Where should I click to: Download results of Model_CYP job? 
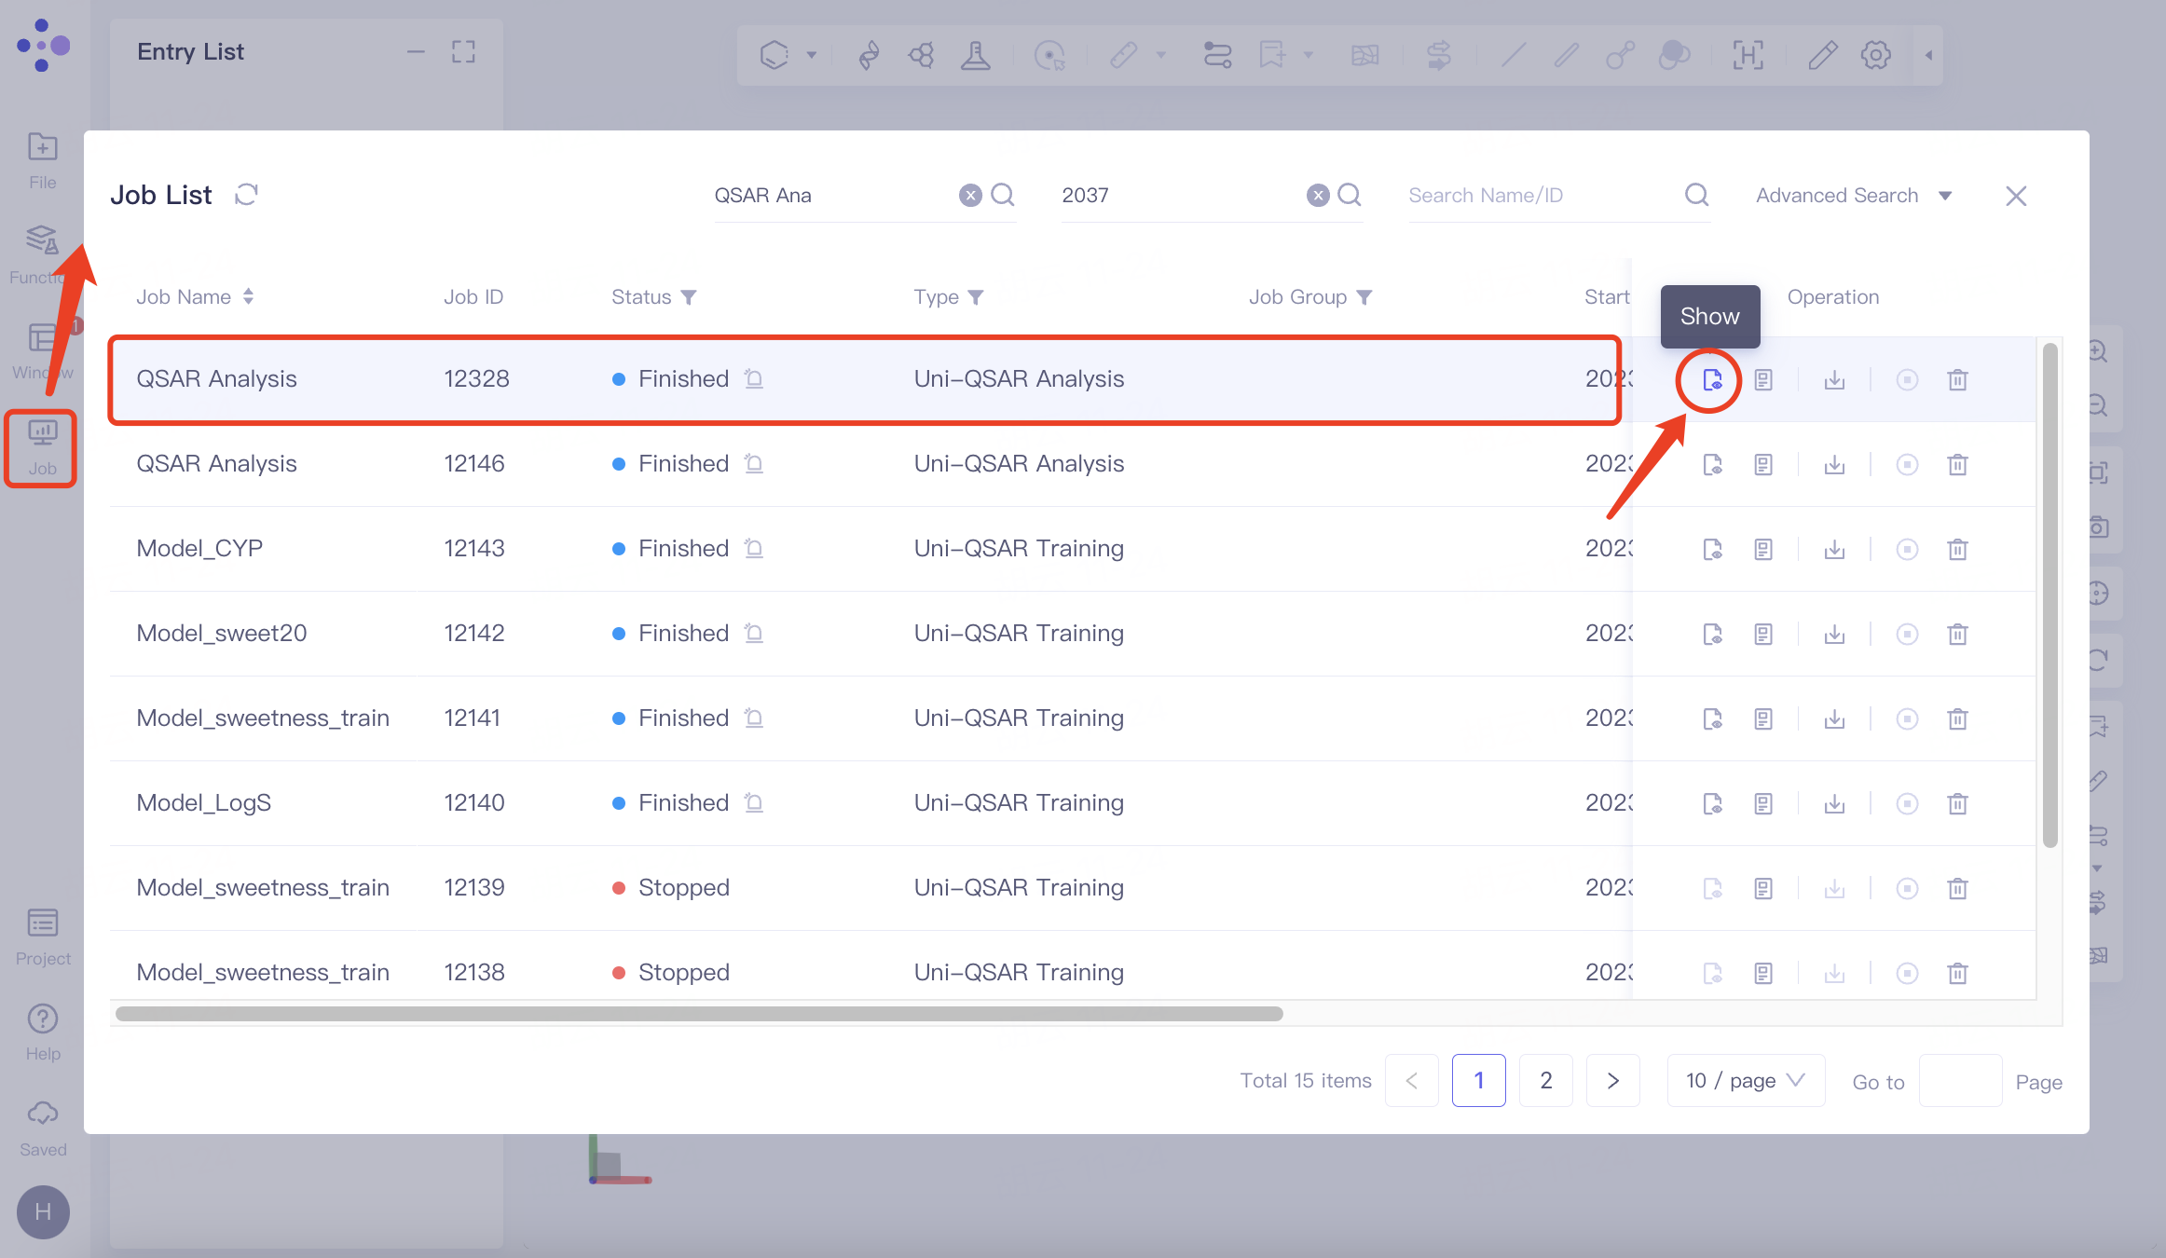click(1833, 549)
